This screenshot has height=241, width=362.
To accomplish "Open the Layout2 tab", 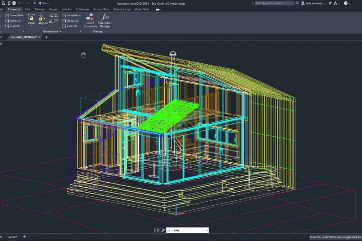I will [12, 237].
